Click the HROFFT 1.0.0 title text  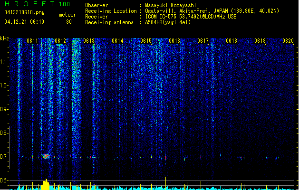pyautogui.click(x=38, y=4)
